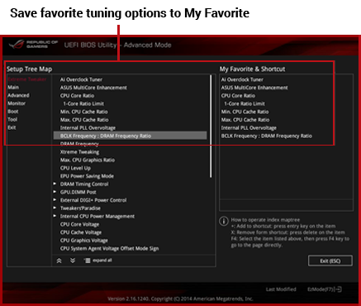Select the Extreme Tweaker menu
The image size is (361, 306).
point(27,79)
